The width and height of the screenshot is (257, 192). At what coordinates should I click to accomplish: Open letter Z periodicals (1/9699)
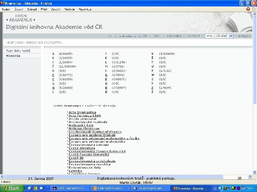[x=152, y=88]
